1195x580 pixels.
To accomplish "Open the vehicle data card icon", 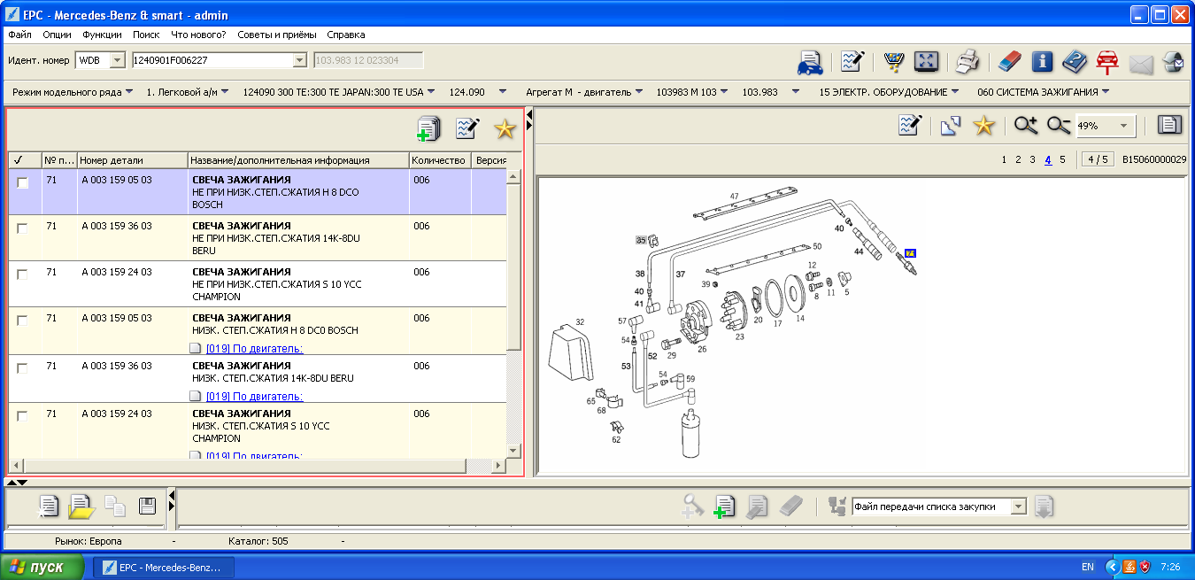I will pyautogui.click(x=810, y=61).
